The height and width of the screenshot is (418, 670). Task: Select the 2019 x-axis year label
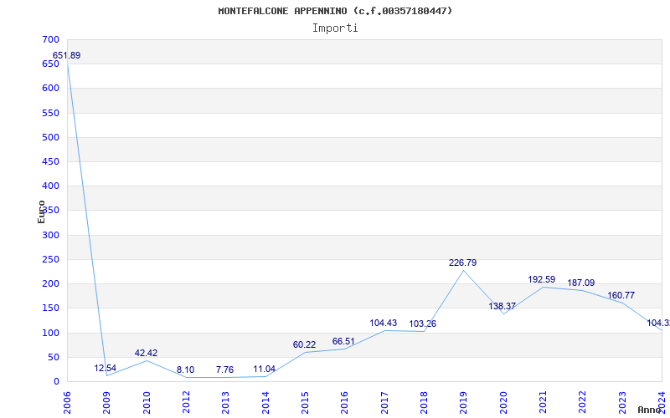point(463,401)
